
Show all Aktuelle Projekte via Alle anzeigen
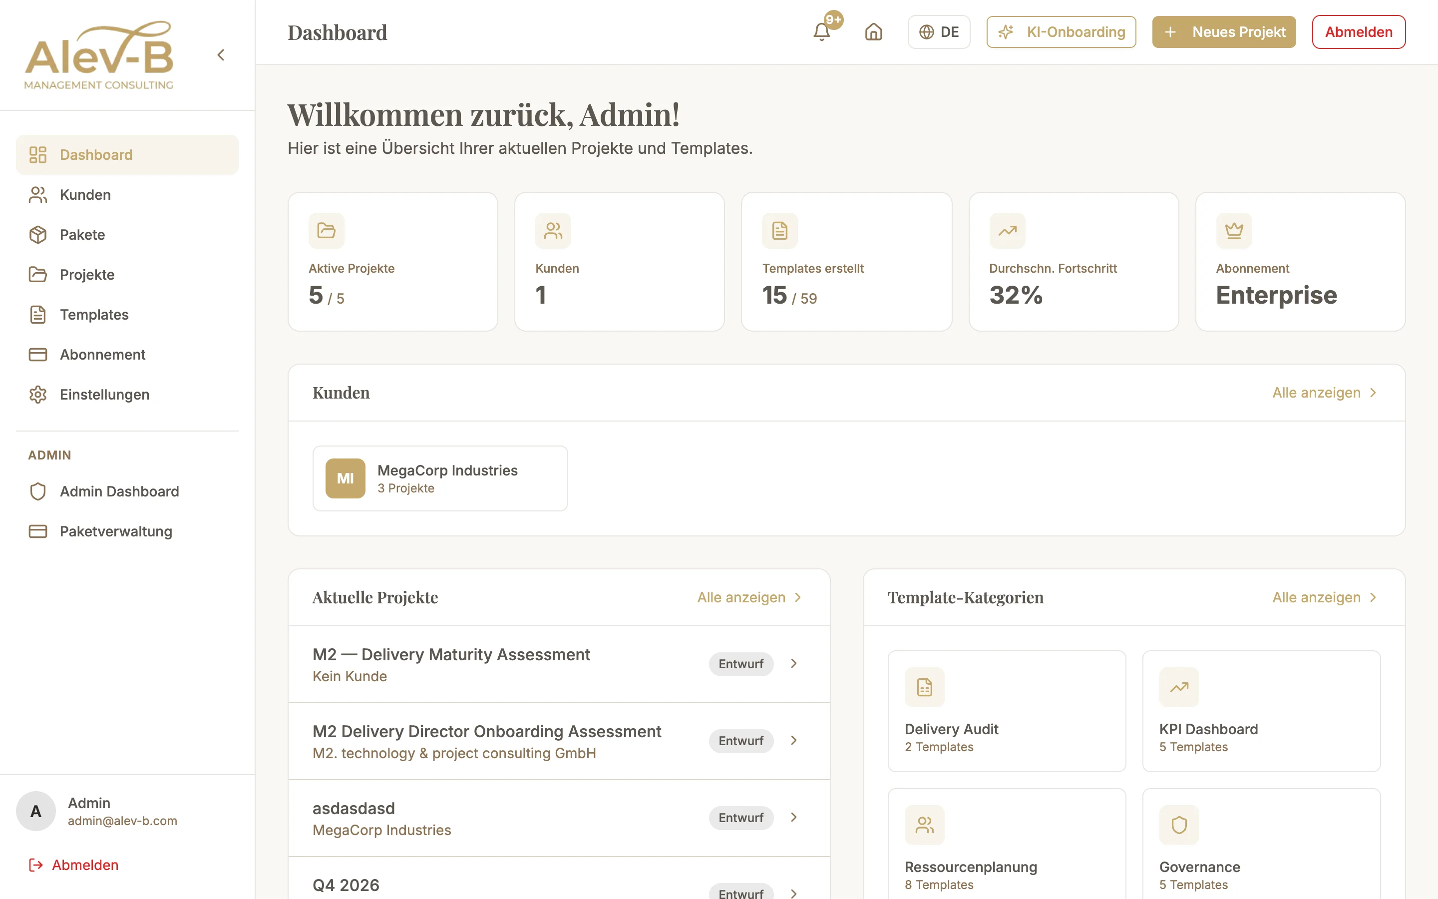pyautogui.click(x=749, y=597)
